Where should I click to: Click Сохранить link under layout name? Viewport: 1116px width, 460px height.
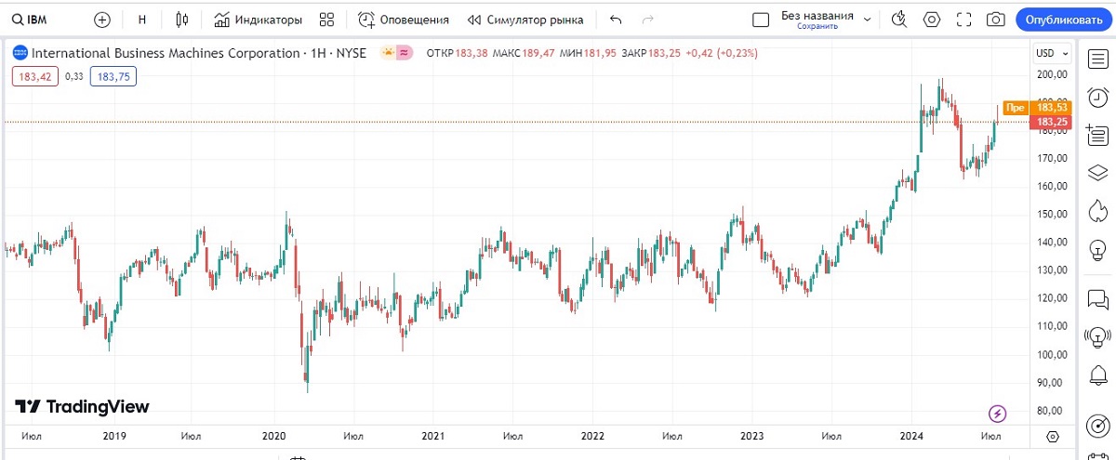pos(817,27)
